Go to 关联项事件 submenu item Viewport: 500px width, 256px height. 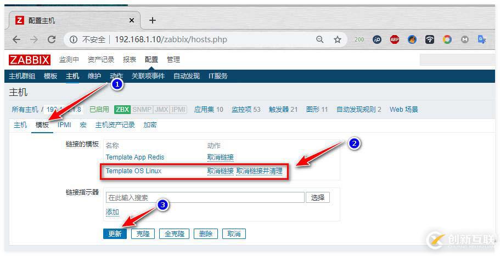(x=148, y=76)
